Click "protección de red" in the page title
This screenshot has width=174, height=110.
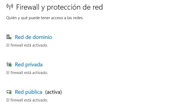74,7
